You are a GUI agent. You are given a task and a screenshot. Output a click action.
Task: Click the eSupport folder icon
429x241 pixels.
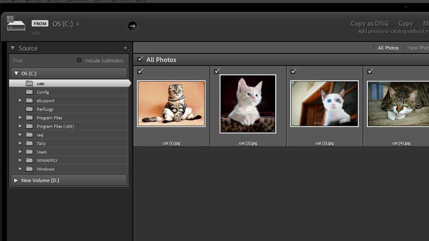[x=29, y=101]
